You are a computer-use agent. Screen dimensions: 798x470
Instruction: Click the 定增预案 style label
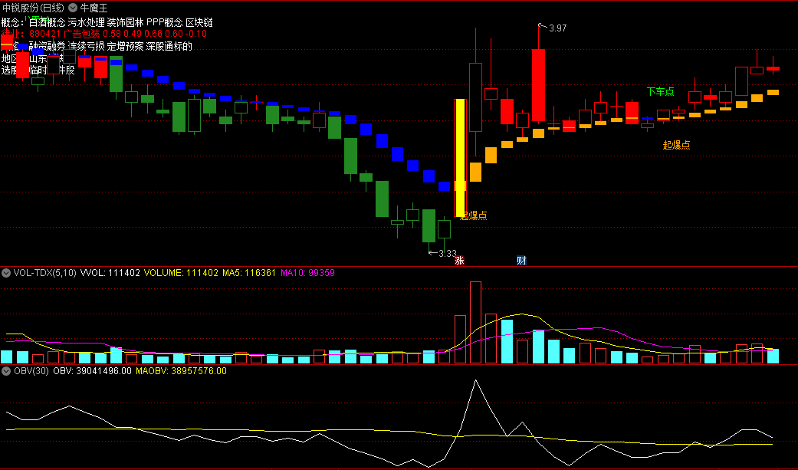[125, 46]
